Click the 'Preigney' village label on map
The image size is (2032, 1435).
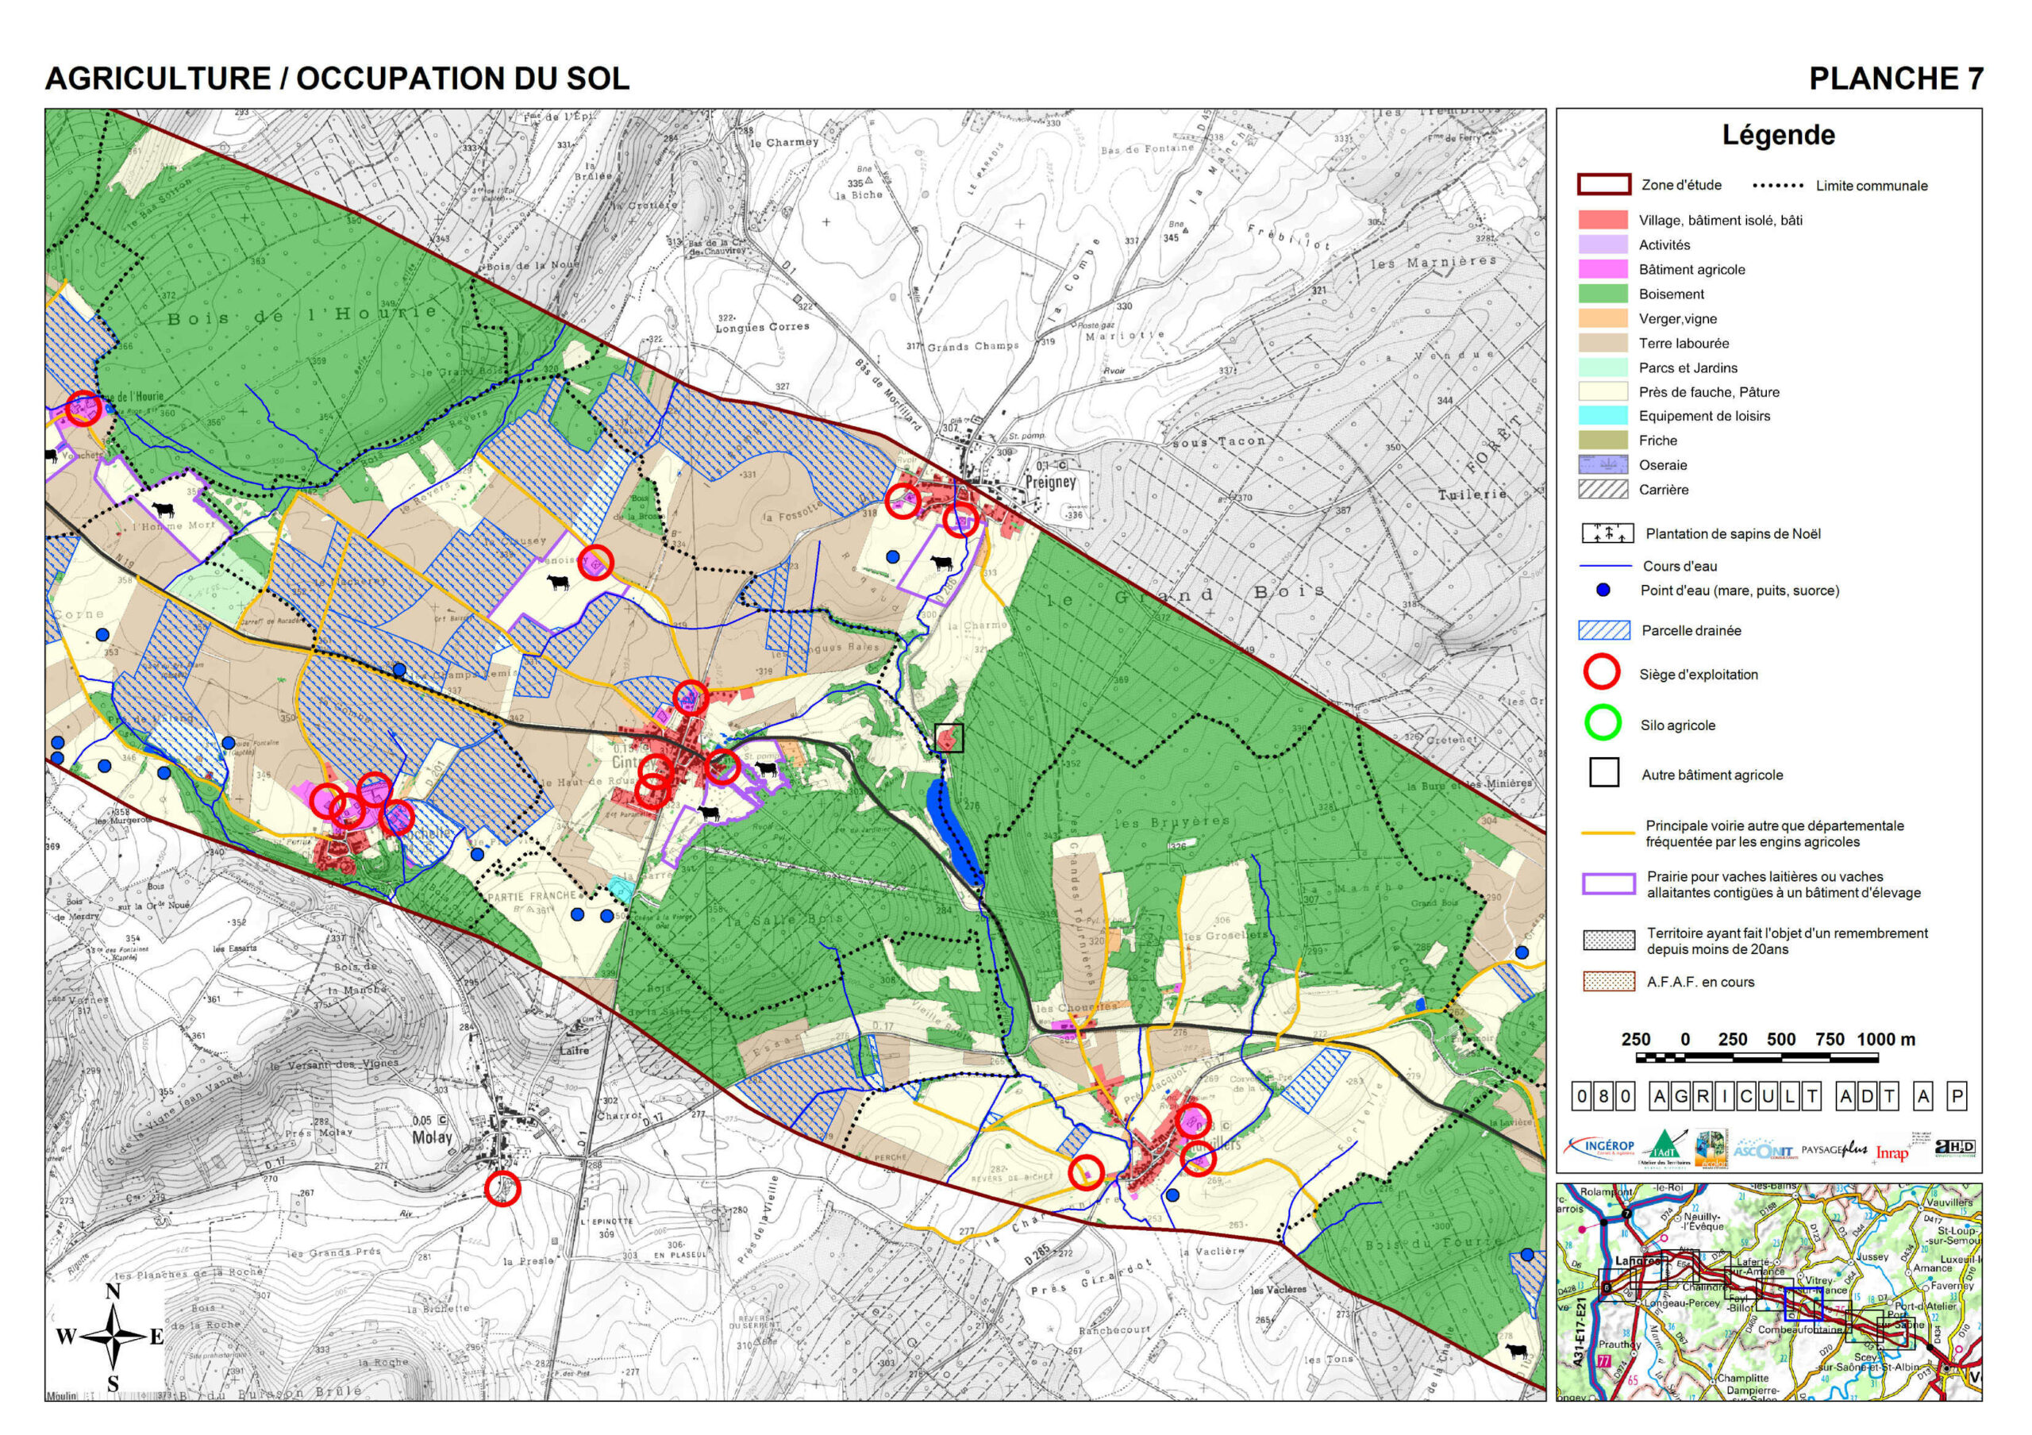[x=1050, y=482]
